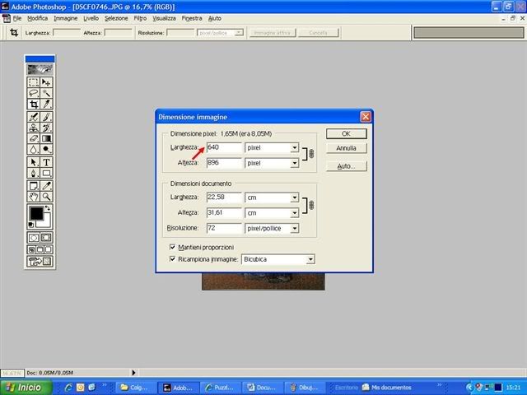Switch to Standard Screen mode
Image resolution: width=527 pixels, height=395 pixels.
click(x=31, y=249)
